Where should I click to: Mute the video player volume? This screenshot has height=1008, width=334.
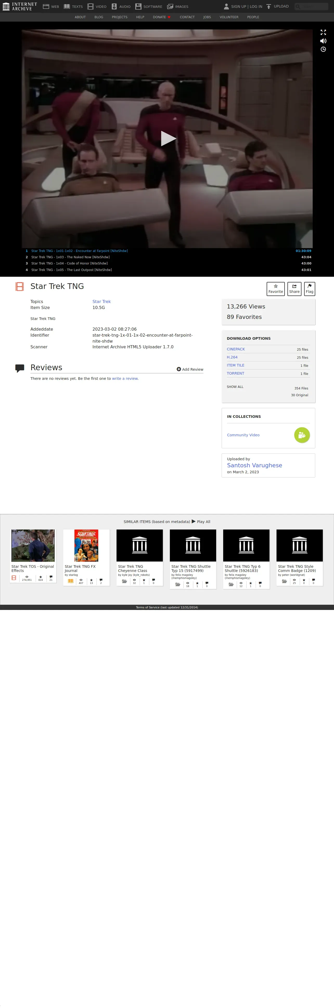coord(323,41)
